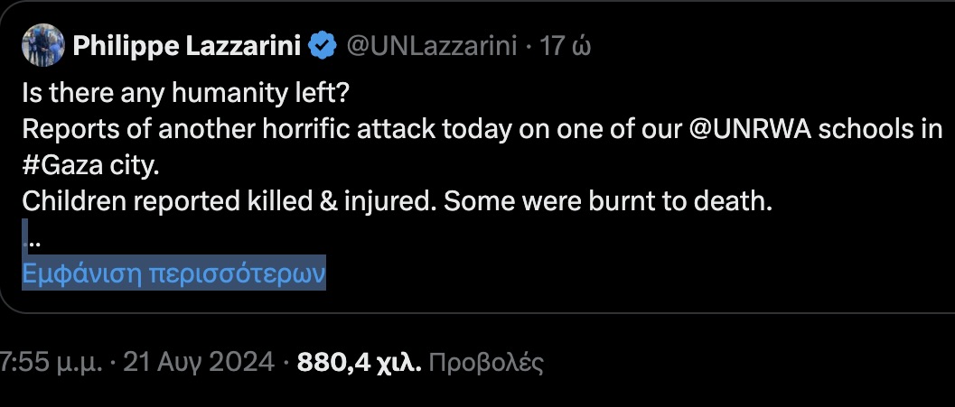Expand post with Εμφάνιση περισσότερων
Screen dimensions: 955x407
point(173,273)
